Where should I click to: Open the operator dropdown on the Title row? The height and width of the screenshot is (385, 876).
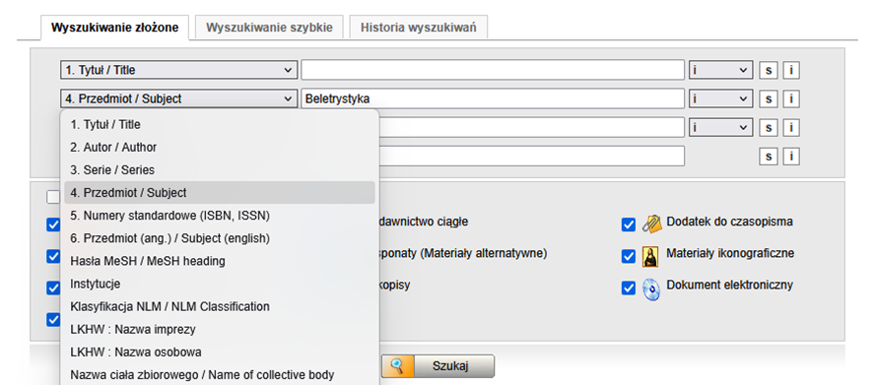click(720, 70)
